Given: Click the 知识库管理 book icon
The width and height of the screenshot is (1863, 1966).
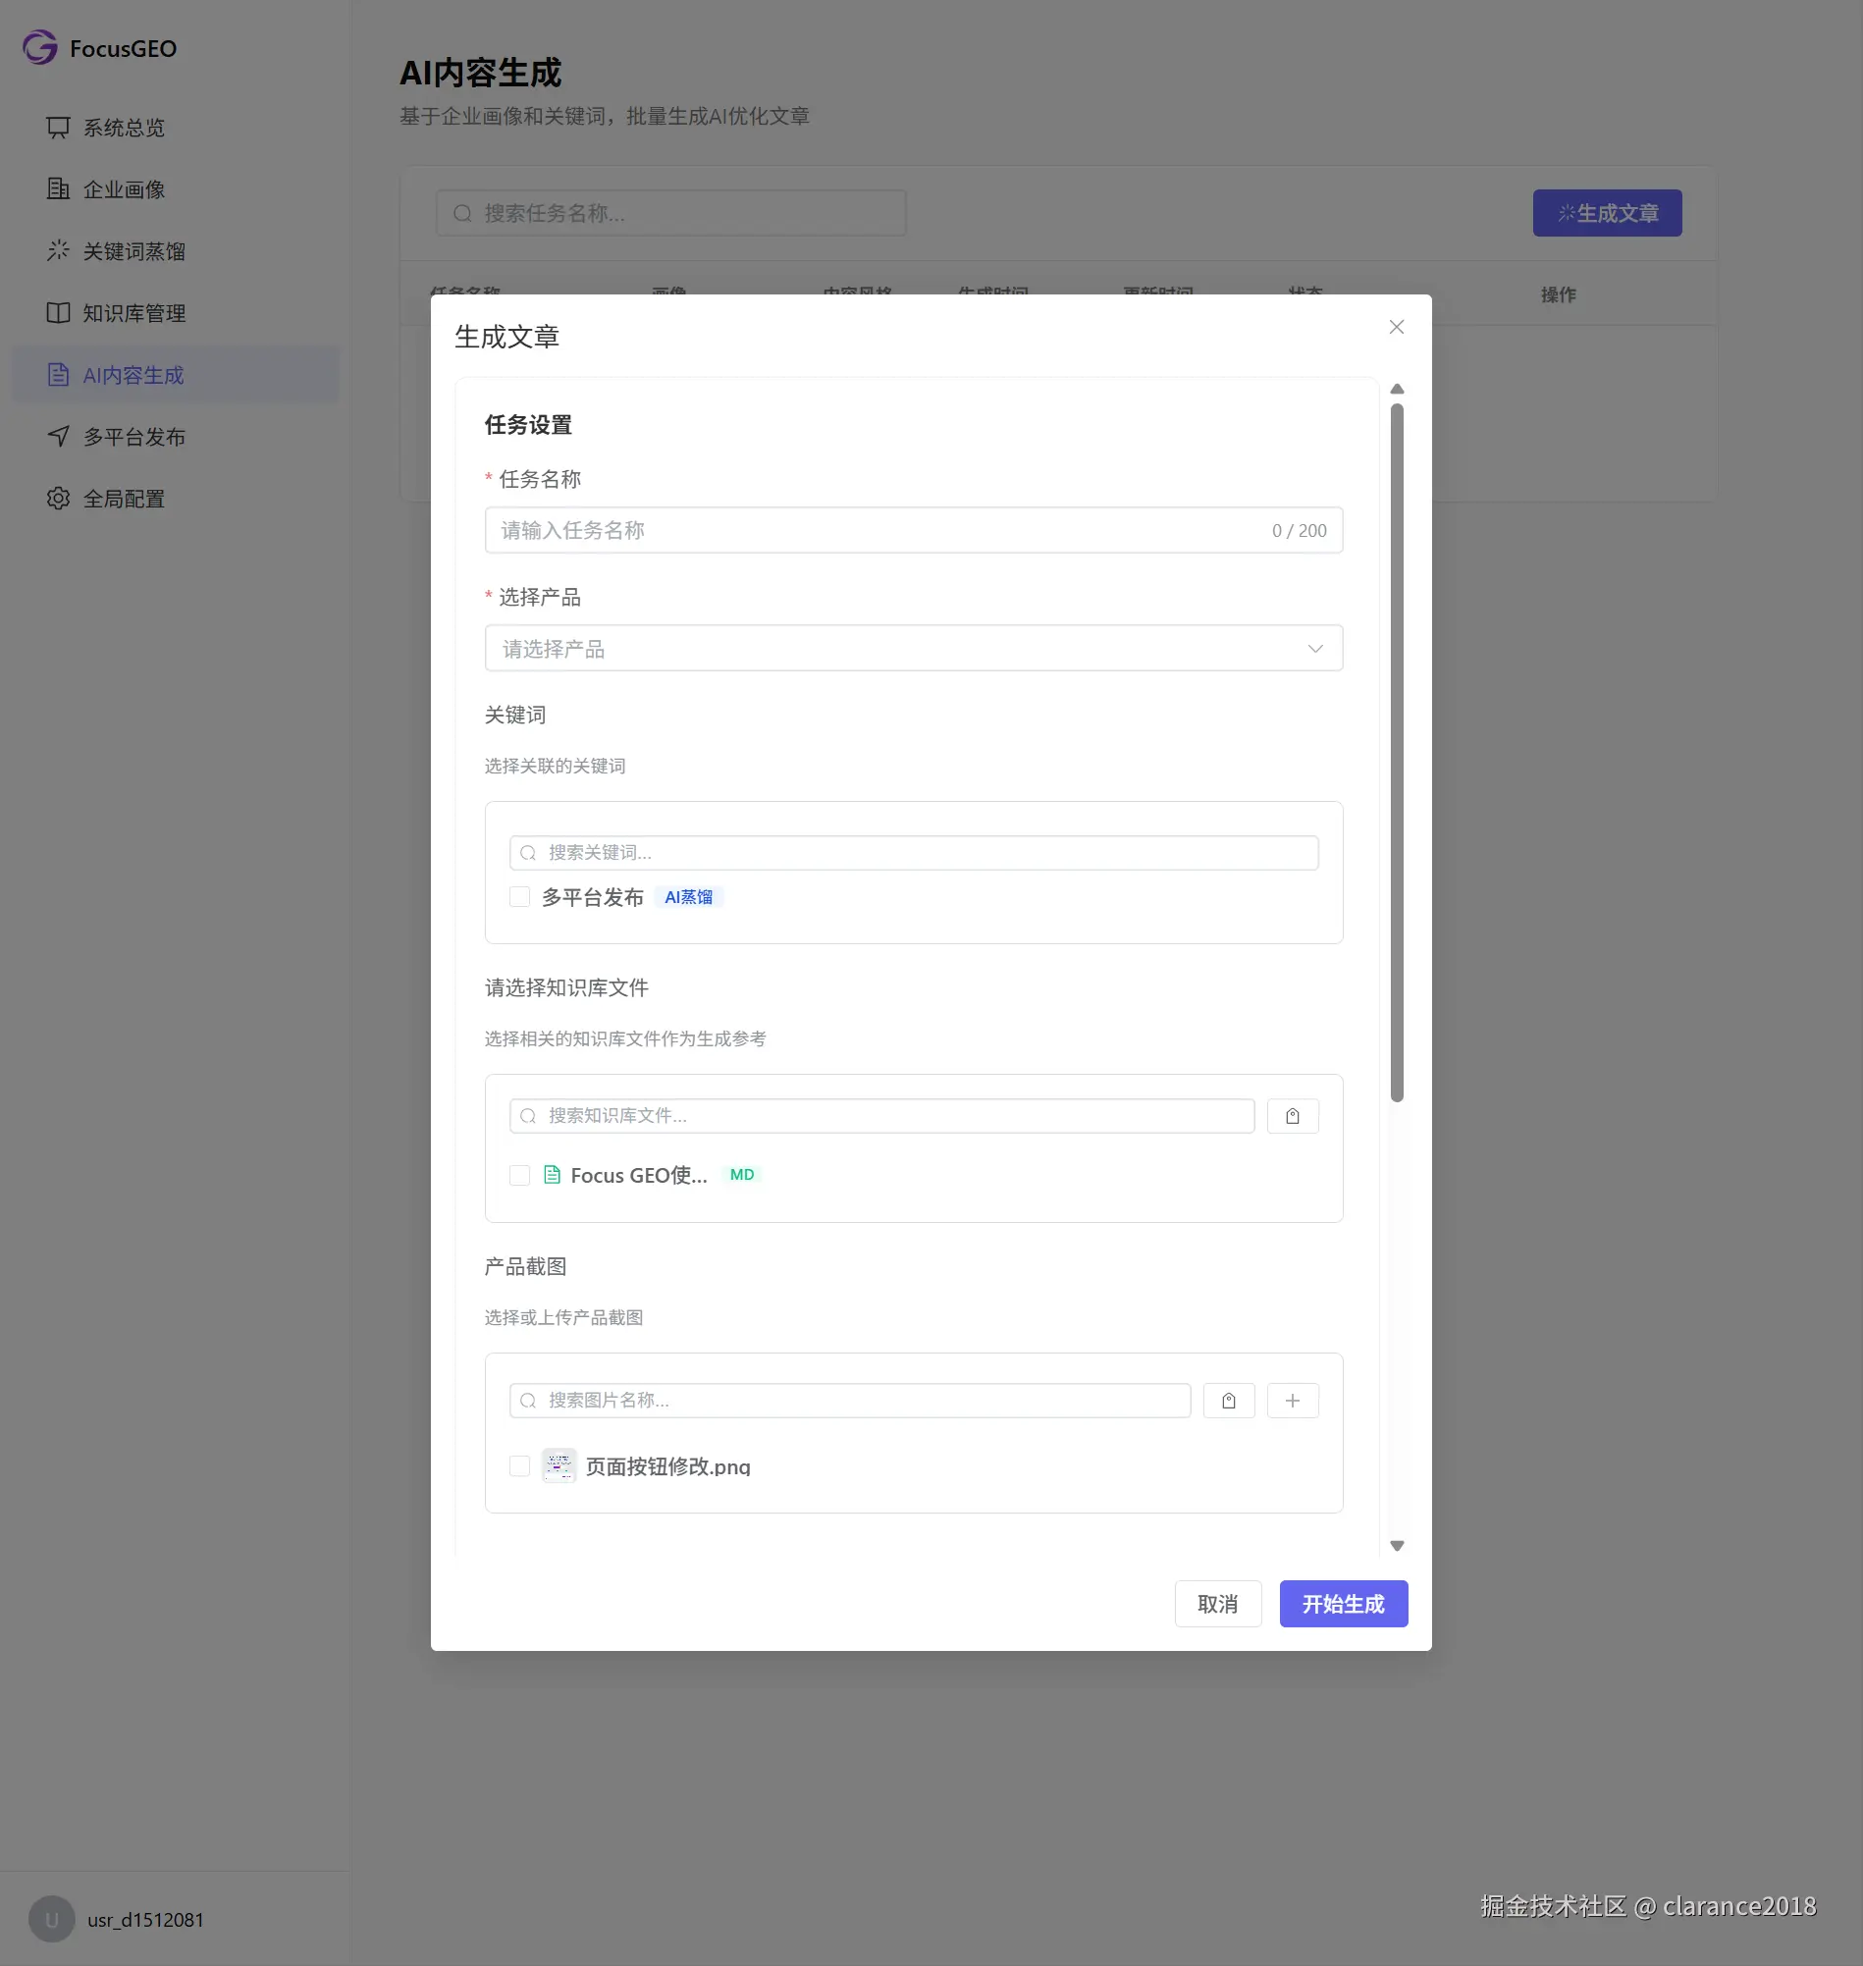Looking at the screenshot, I should [59, 313].
